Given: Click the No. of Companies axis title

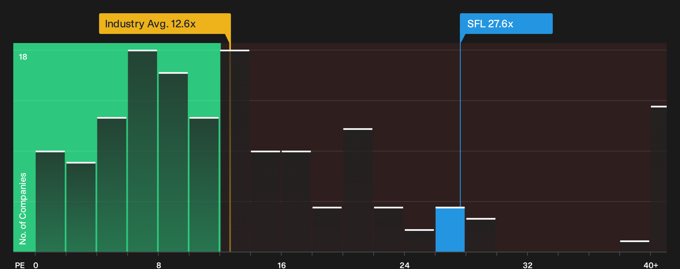Looking at the screenshot, I should point(23,208).
